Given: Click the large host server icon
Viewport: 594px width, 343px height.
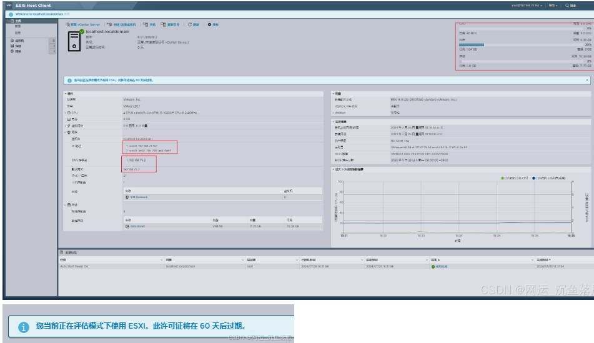Looking at the screenshot, I should tap(74, 42).
